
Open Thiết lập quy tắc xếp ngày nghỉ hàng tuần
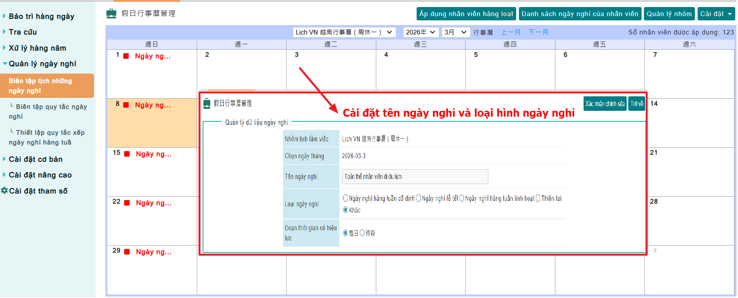47,137
